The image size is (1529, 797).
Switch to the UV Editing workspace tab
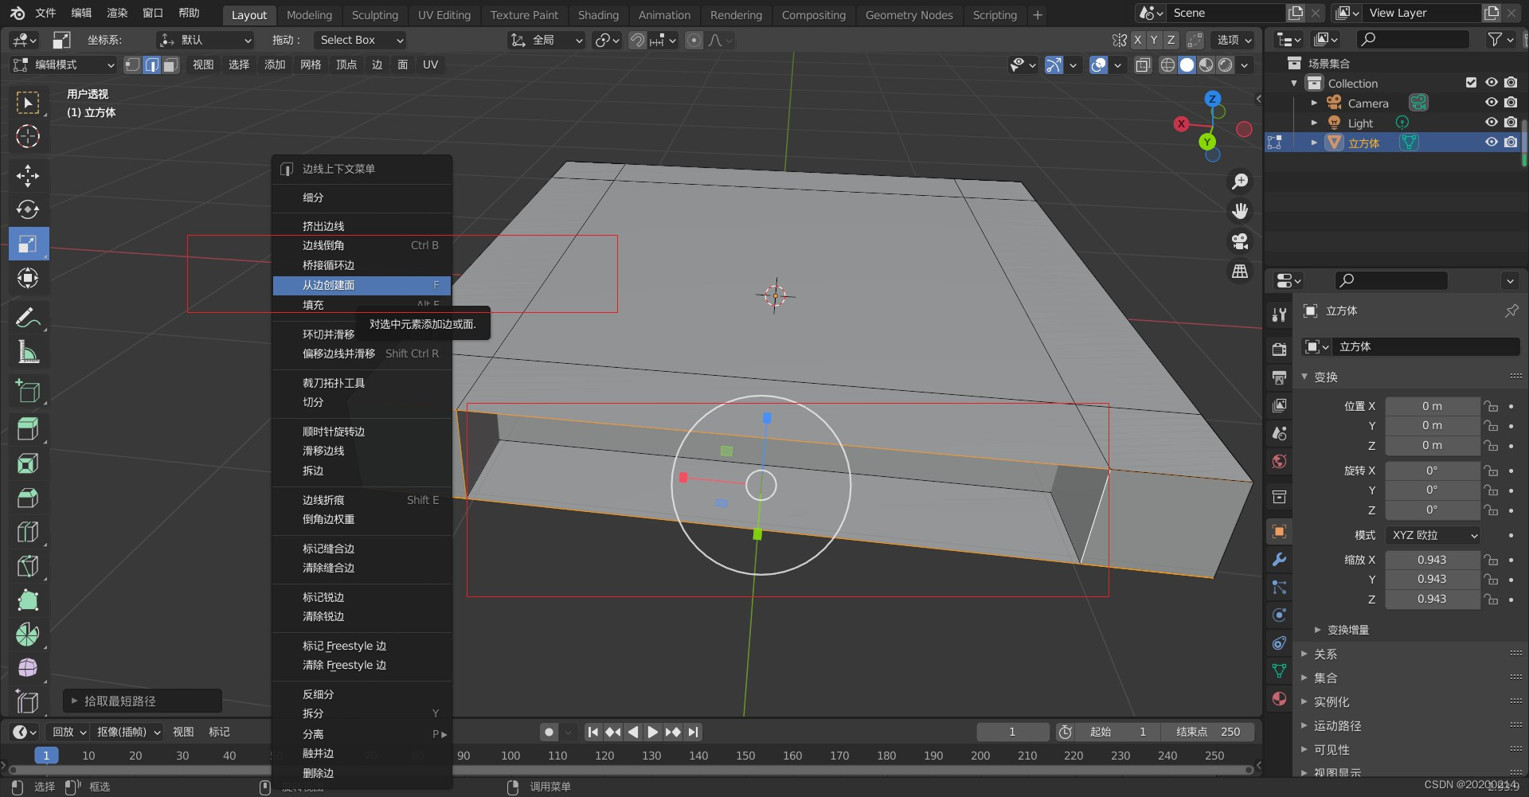[x=444, y=14]
